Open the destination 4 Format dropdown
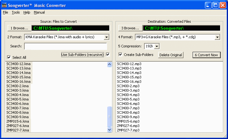 (217, 37)
